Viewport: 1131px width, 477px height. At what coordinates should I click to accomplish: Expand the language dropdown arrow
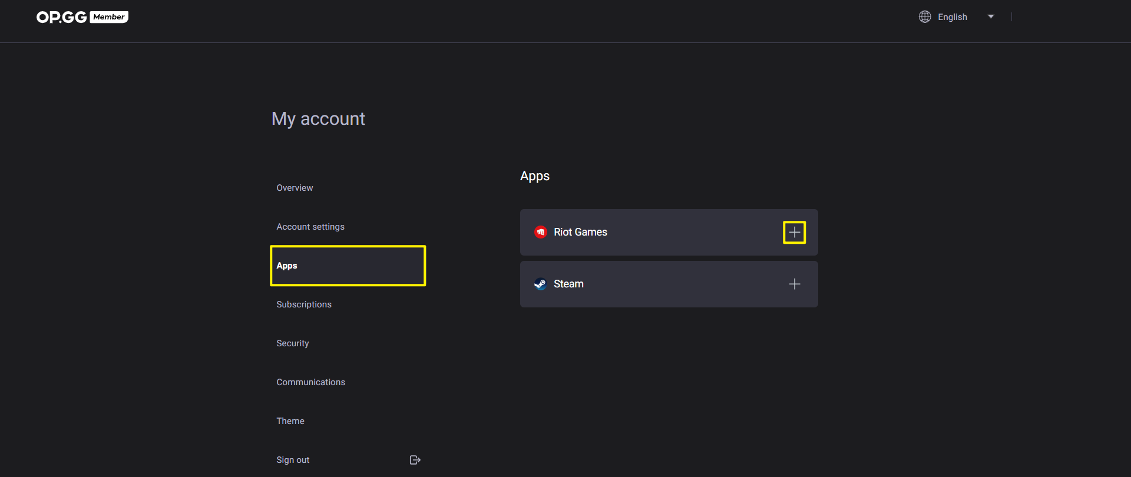[x=991, y=16]
